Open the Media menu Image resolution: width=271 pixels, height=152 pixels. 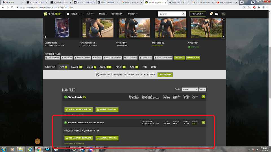[x=103, y=14]
